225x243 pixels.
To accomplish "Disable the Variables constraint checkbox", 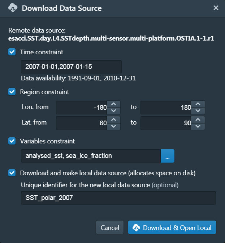I will tap(12, 141).
